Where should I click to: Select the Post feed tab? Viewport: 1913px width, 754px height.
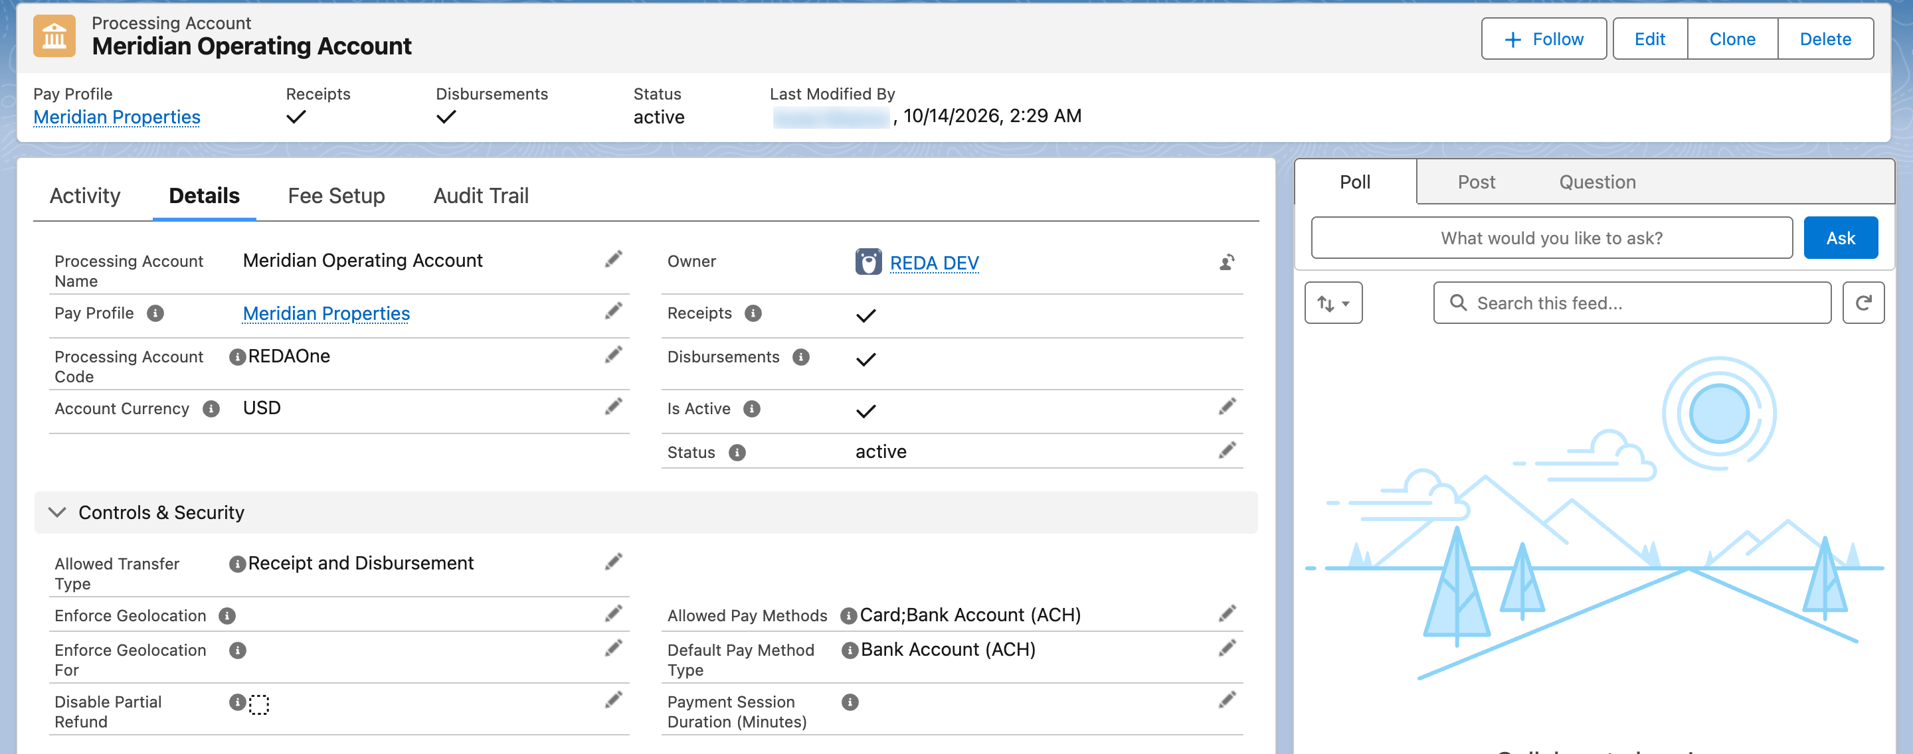[1477, 182]
